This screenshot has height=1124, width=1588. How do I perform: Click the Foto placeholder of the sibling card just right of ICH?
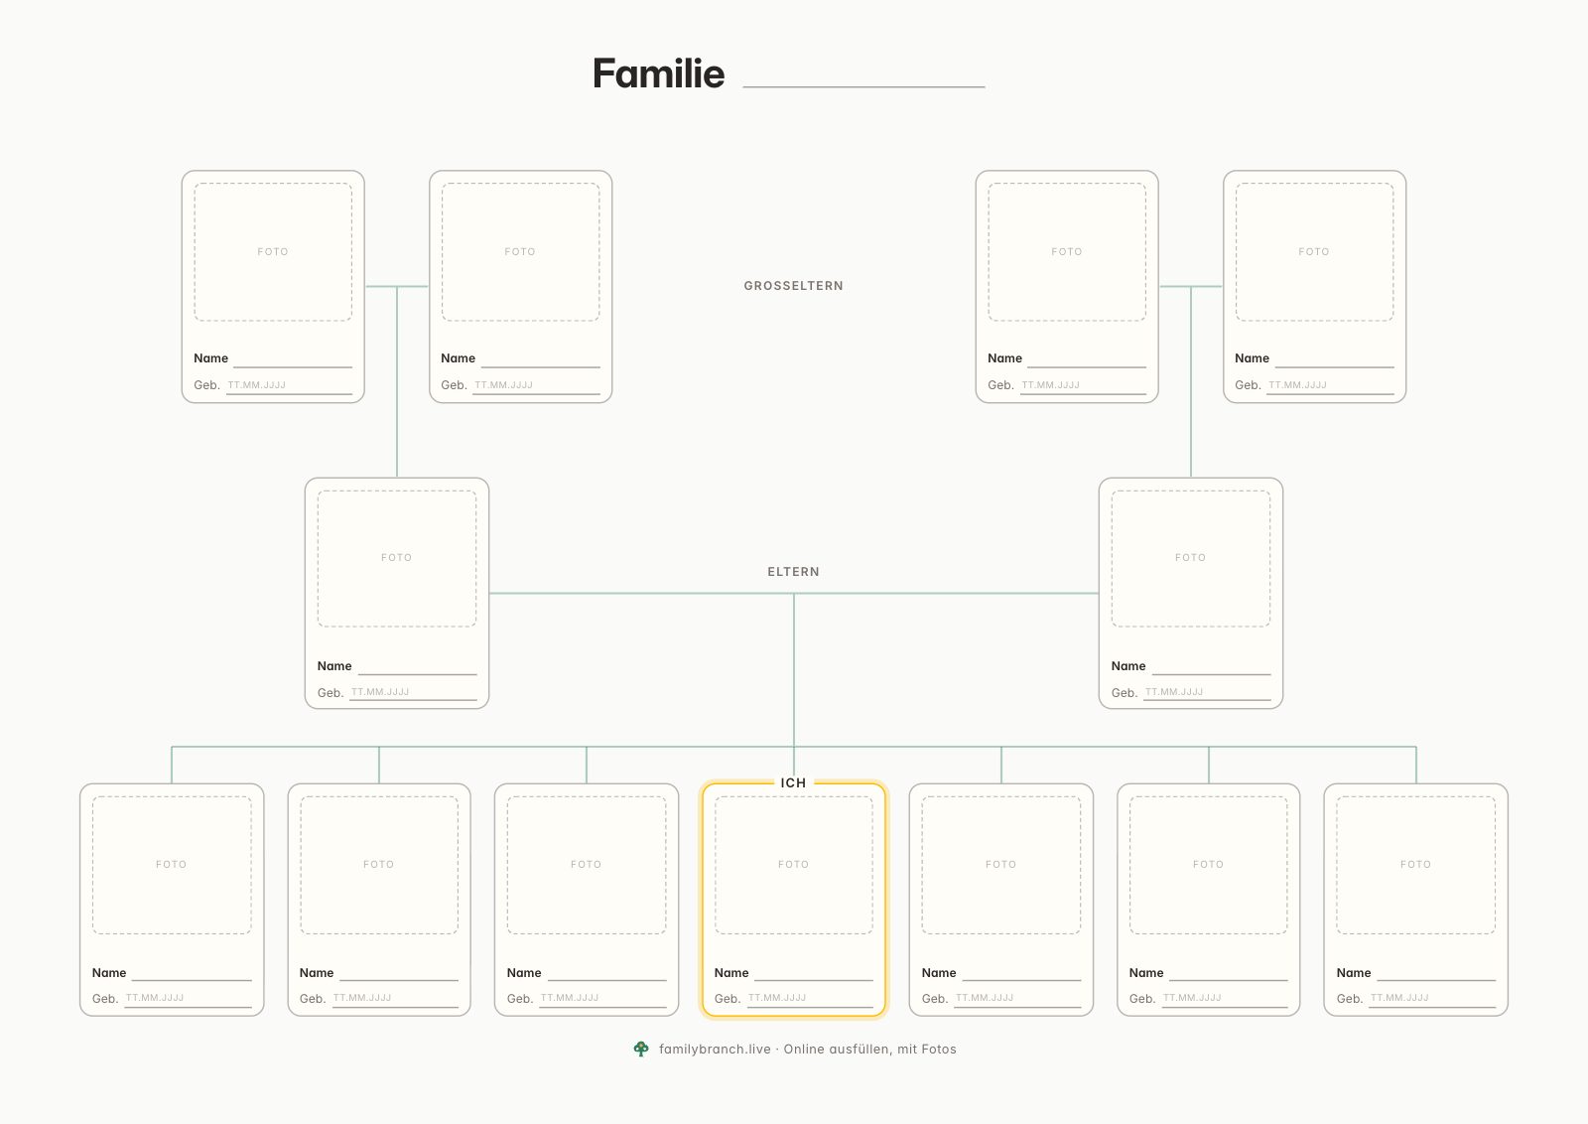click(x=1000, y=865)
